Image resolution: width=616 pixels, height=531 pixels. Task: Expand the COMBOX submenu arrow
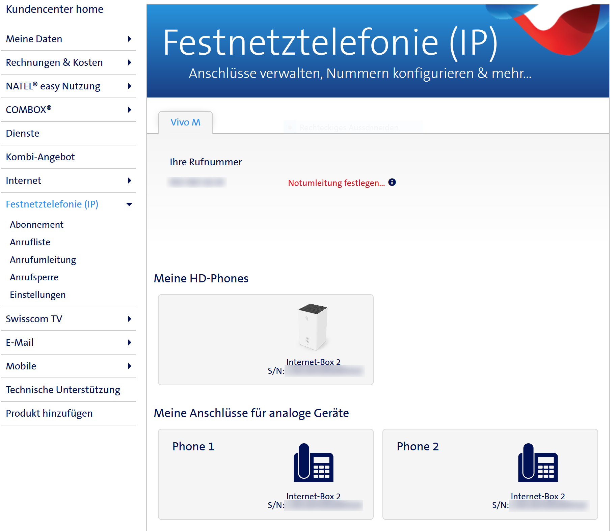[129, 110]
